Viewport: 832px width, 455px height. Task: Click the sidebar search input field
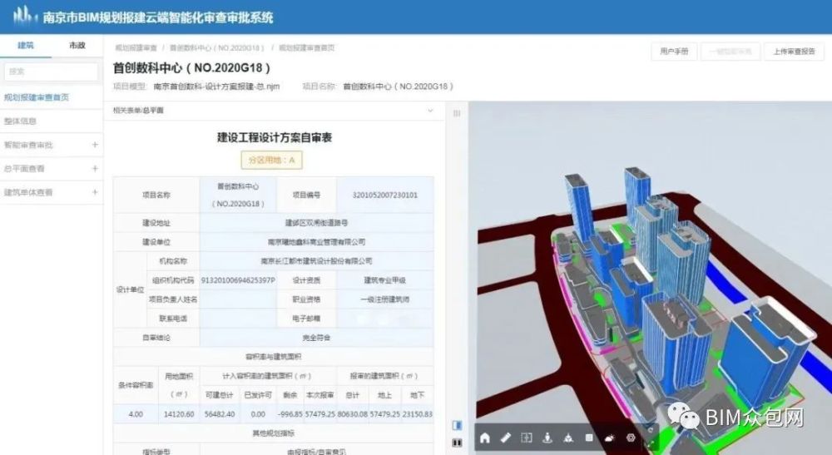point(51,72)
